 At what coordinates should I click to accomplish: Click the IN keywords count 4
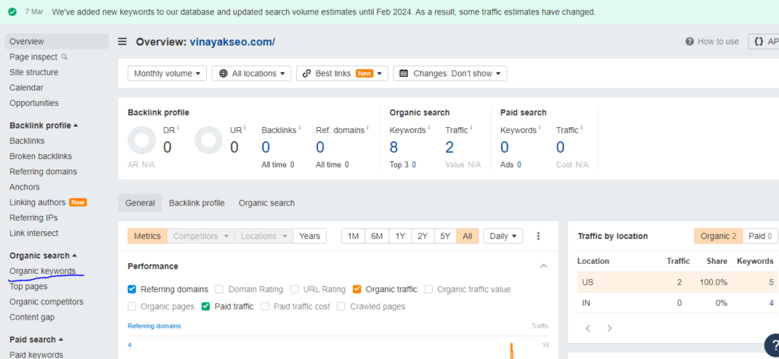click(771, 303)
